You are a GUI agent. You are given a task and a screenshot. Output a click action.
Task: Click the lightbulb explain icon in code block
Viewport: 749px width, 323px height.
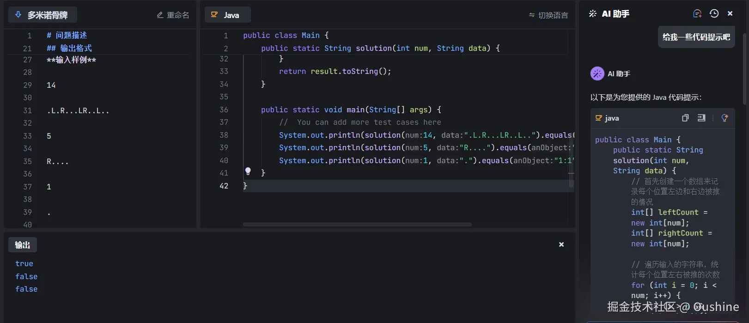point(725,118)
